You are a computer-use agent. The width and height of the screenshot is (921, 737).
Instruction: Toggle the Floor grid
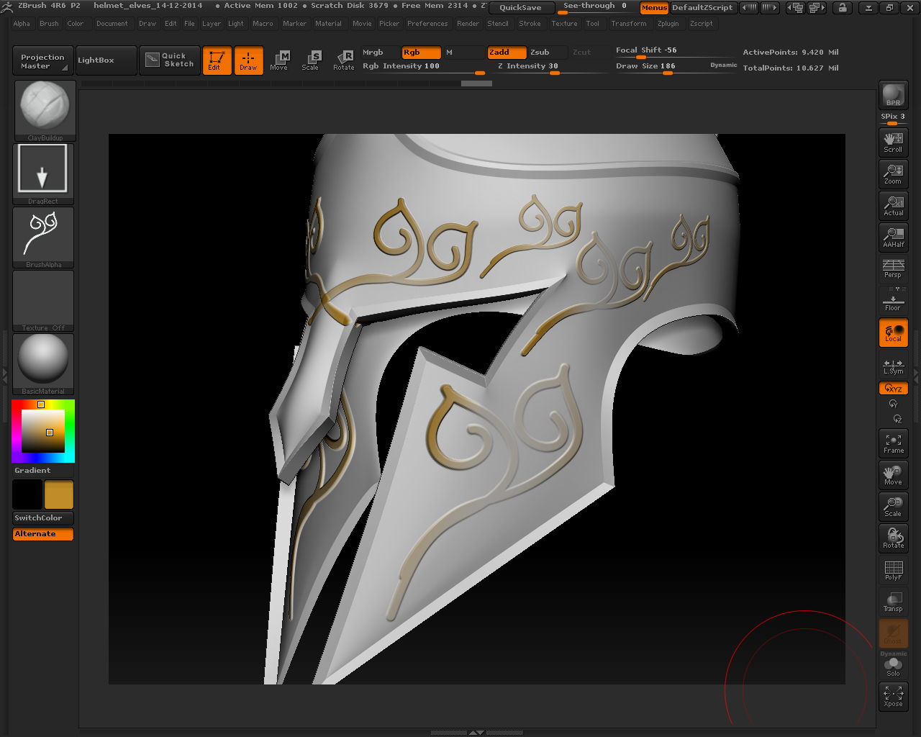click(893, 301)
